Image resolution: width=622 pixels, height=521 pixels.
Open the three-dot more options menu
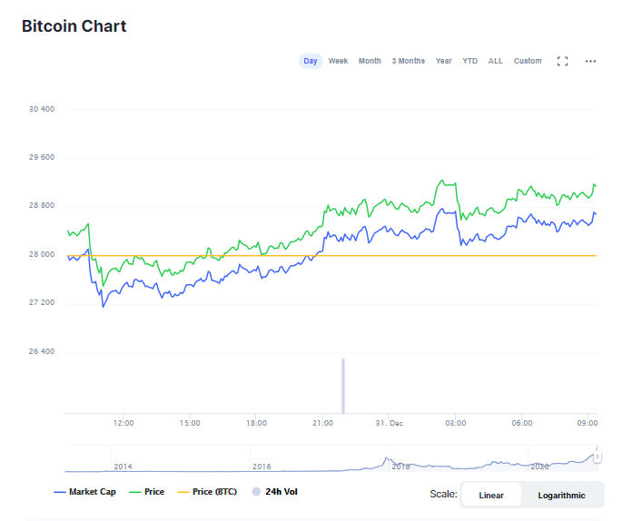[x=590, y=62]
